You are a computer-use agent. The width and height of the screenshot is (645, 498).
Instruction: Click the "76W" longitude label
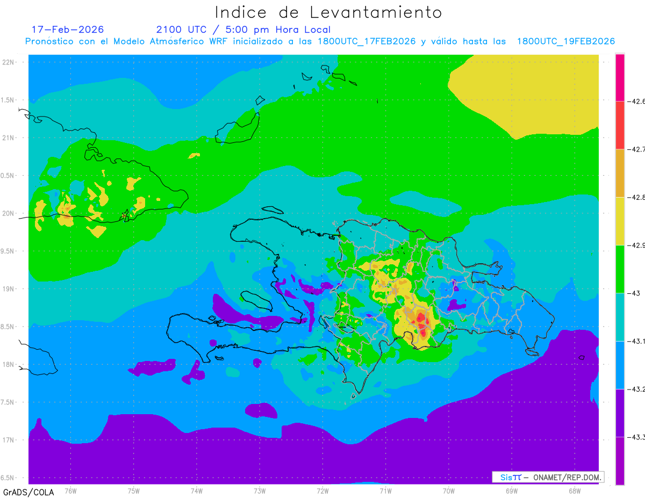pyautogui.click(x=70, y=491)
